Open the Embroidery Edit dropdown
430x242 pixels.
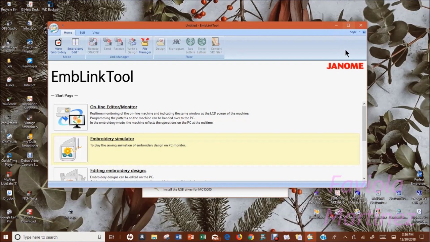(75, 46)
